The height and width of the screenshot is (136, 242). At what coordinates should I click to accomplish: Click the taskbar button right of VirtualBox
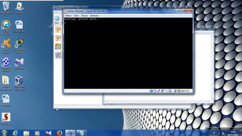pyautogui.click(x=81, y=133)
